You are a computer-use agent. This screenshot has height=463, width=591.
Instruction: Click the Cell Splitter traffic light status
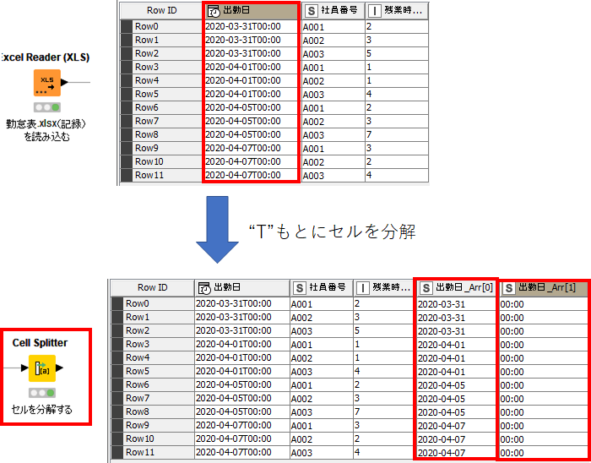pos(42,393)
